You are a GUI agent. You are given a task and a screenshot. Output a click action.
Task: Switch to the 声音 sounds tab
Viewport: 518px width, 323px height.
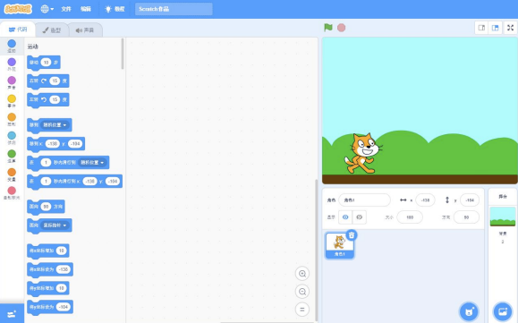pos(85,30)
